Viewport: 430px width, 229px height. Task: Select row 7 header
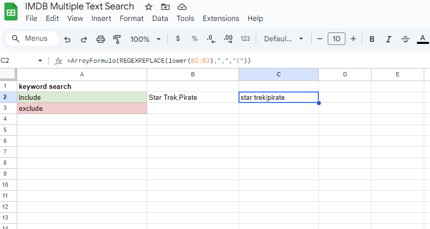[8, 152]
